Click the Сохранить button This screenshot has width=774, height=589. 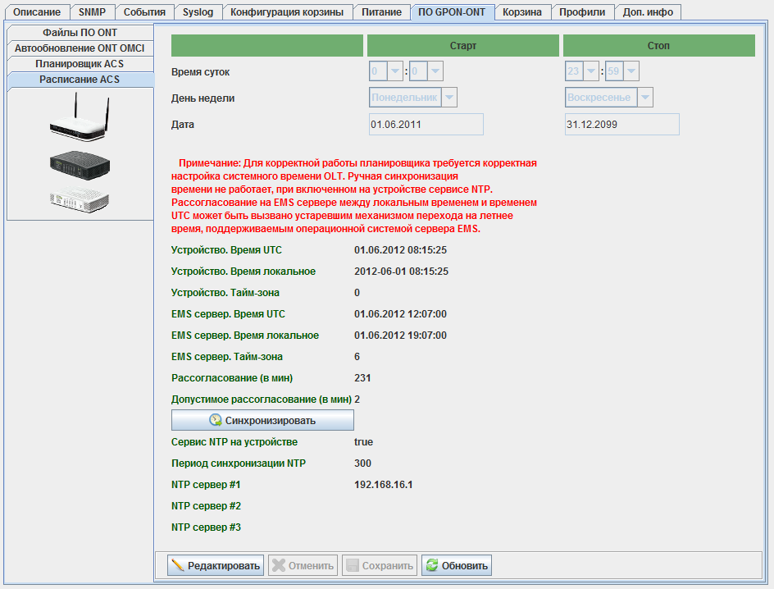click(380, 565)
